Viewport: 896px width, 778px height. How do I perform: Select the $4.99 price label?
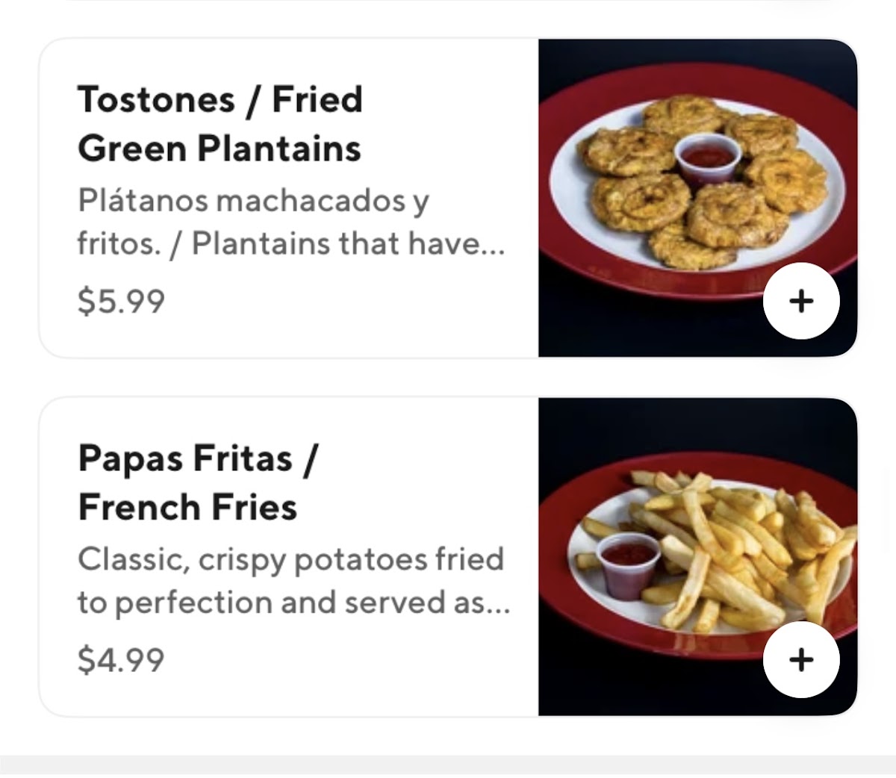pyautogui.click(x=121, y=659)
